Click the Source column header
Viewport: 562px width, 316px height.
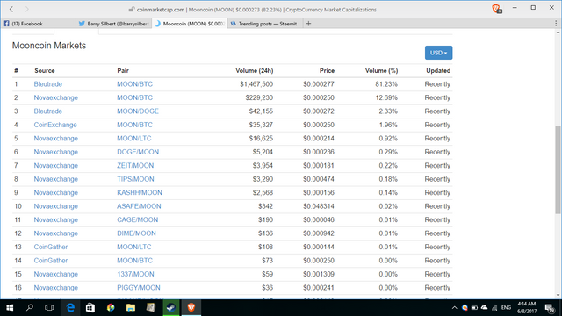tap(45, 70)
